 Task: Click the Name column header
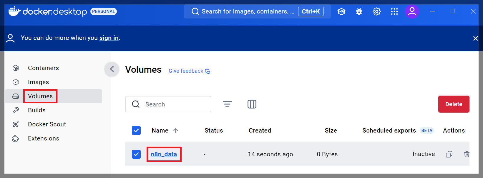coord(160,130)
